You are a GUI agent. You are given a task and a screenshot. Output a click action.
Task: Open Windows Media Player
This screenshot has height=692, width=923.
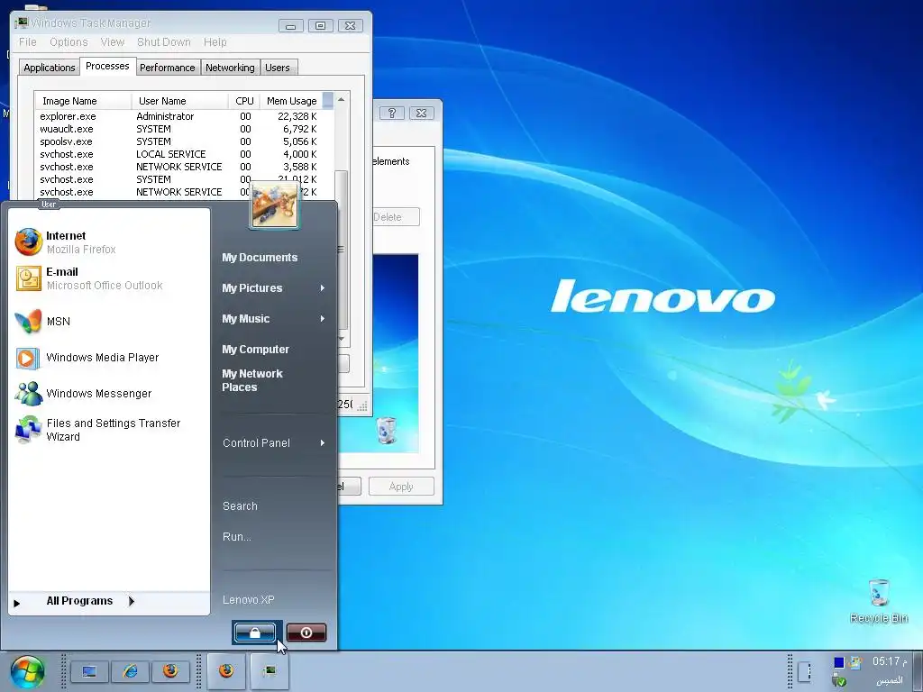click(87, 358)
